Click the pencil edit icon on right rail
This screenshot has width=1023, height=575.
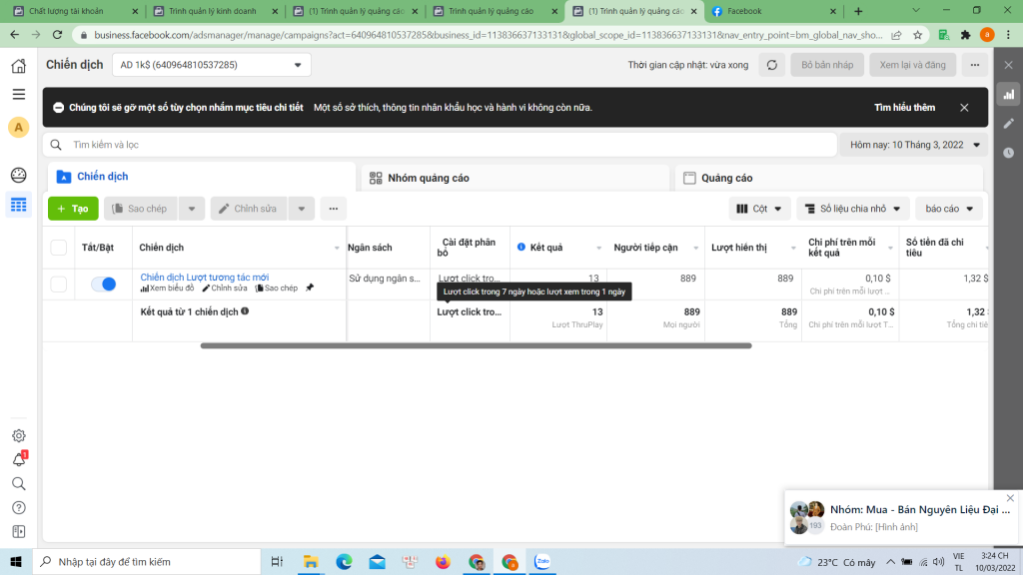tap(1008, 124)
